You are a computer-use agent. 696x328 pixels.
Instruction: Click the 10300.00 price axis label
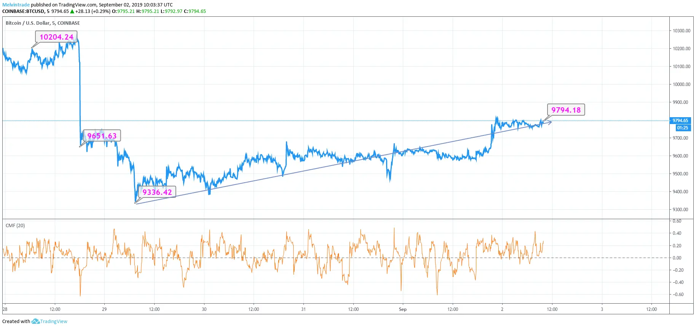tap(681, 31)
